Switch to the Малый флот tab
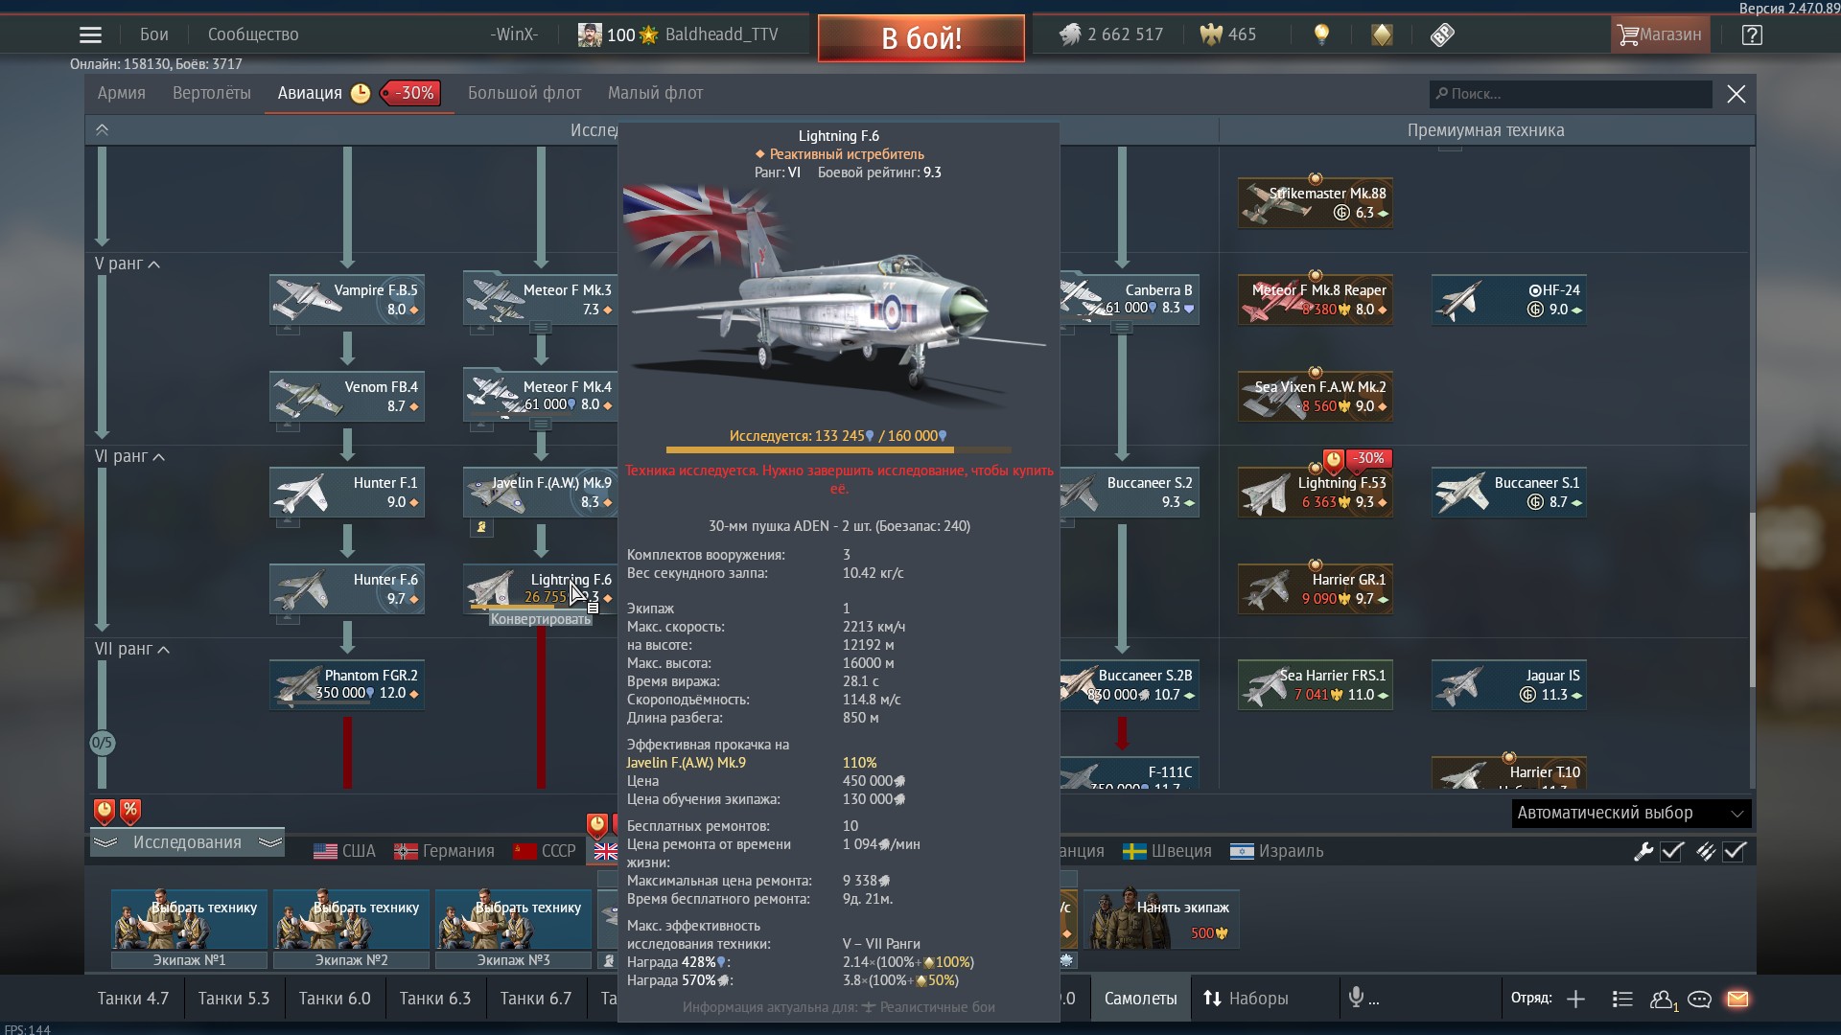 [x=656, y=93]
